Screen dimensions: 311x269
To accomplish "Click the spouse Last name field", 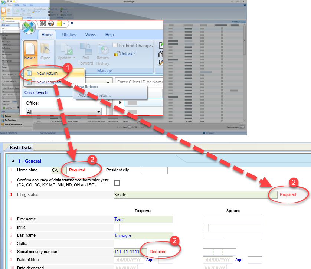I will point(232,236).
